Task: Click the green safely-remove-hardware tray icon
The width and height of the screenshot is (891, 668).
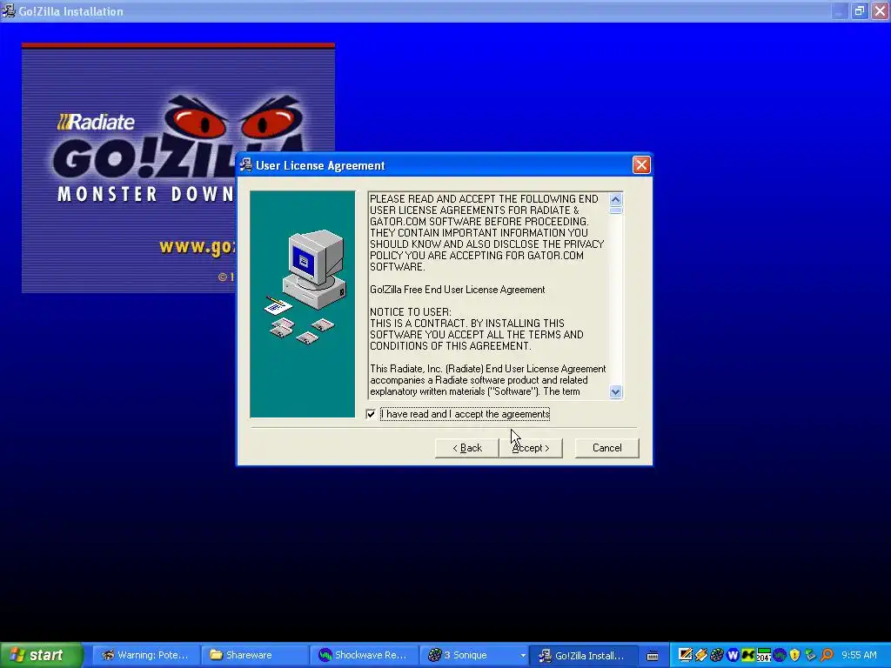Action: coord(811,655)
